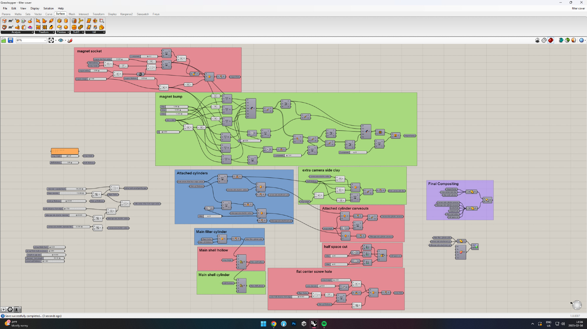Toggle document preview settings (green icon)
Viewport: 587px width, 329px height.
tap(567, 40)
